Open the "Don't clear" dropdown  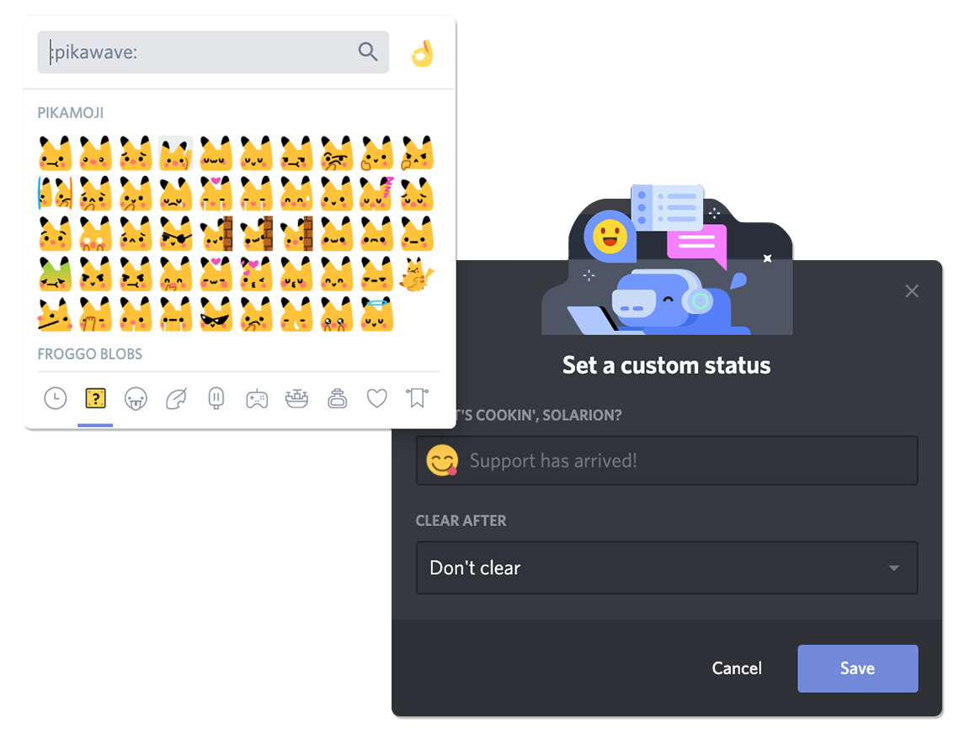[666, 567]
